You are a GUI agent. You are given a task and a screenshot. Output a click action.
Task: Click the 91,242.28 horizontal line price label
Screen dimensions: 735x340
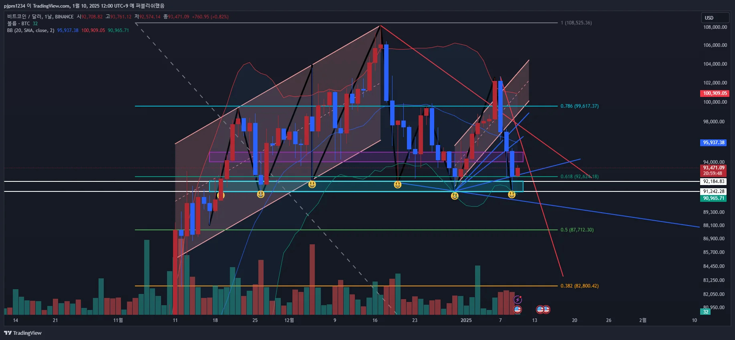tap(714, 191)
